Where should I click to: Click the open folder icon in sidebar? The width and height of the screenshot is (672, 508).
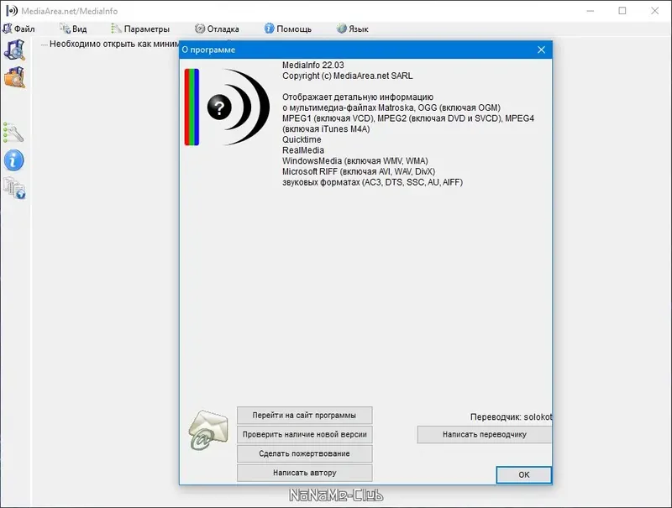coord(14,77)
